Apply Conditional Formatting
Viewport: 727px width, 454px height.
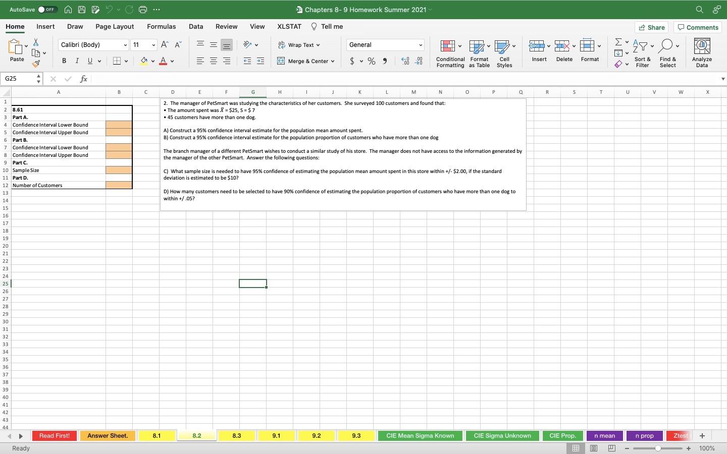449,52
